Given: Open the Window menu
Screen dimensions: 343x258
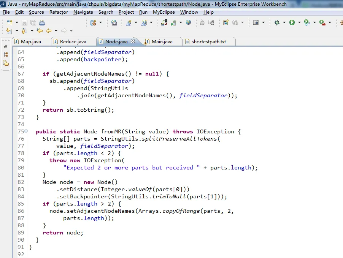Looking at the screenshot, I should 189,12.
